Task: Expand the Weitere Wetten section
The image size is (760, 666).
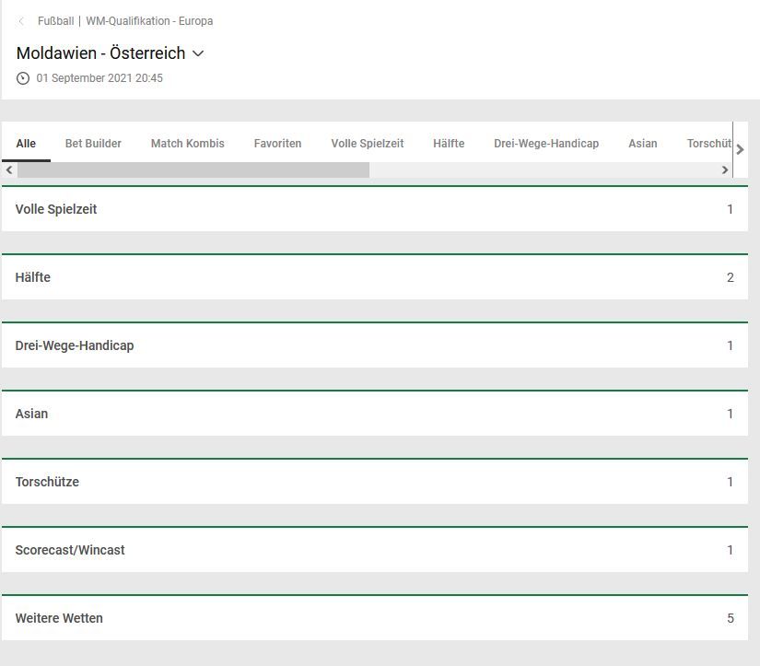Action: tap(375, 618)
